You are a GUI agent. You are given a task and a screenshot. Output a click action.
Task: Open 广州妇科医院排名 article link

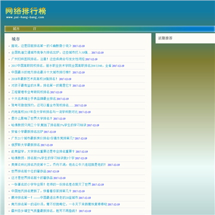[x=48, y=59]
